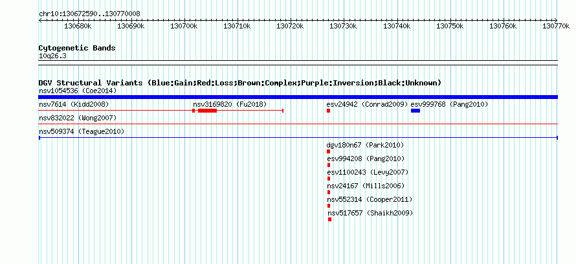The width and height of the screenshot is (576, 264).
Task: Click the 130680k ruler tick label
Action: point(77,26)
